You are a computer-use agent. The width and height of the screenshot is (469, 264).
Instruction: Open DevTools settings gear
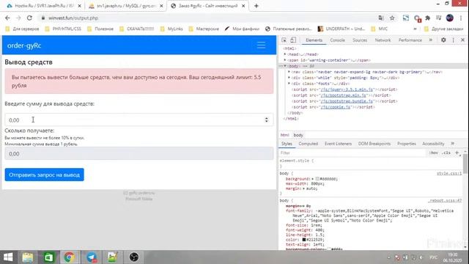click(x=443, y=40)
